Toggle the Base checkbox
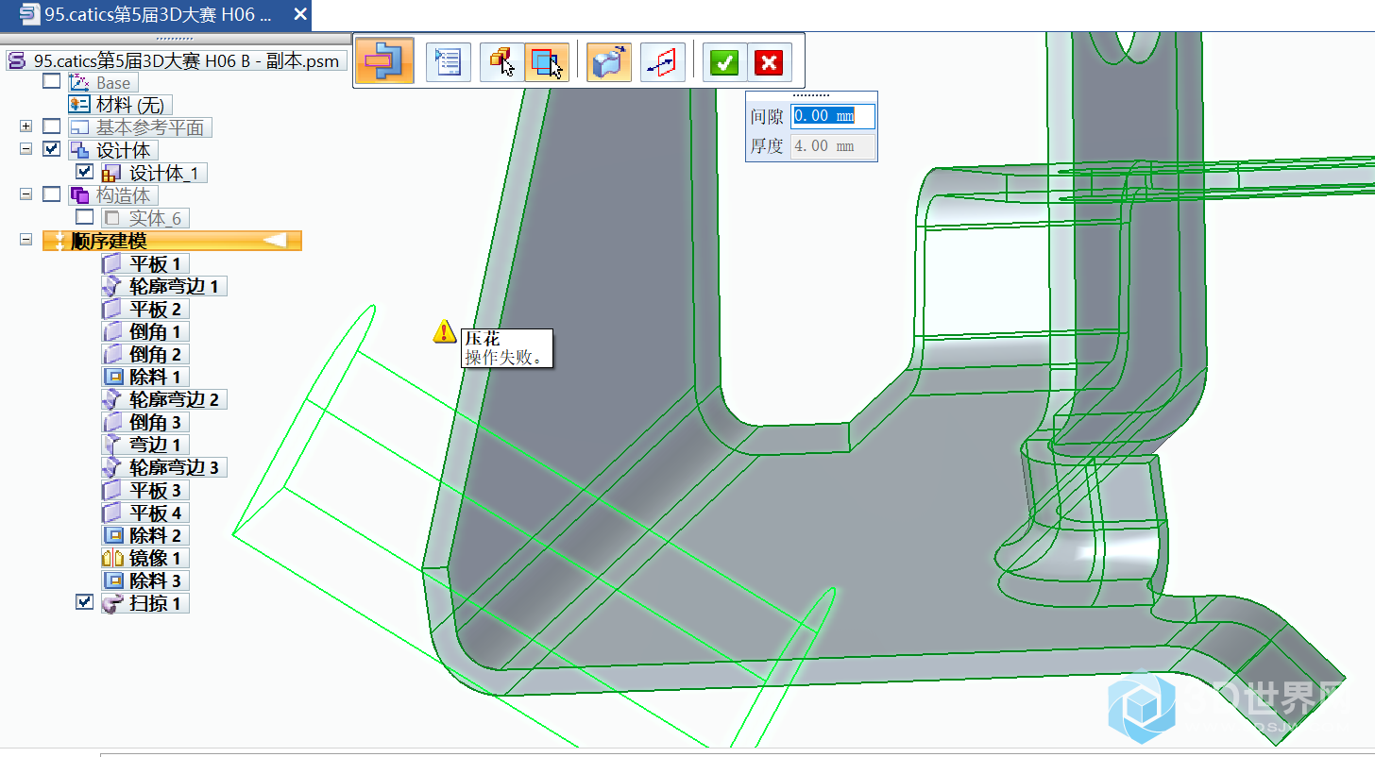 coord(51,82)
